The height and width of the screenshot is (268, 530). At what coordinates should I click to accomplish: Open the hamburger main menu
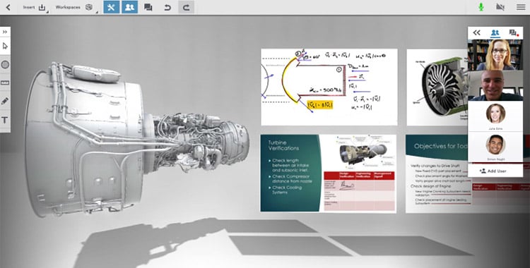click(521, 7)
